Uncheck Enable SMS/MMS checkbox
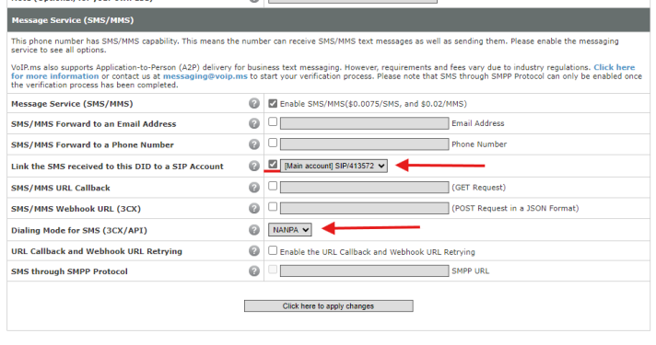 273,103
